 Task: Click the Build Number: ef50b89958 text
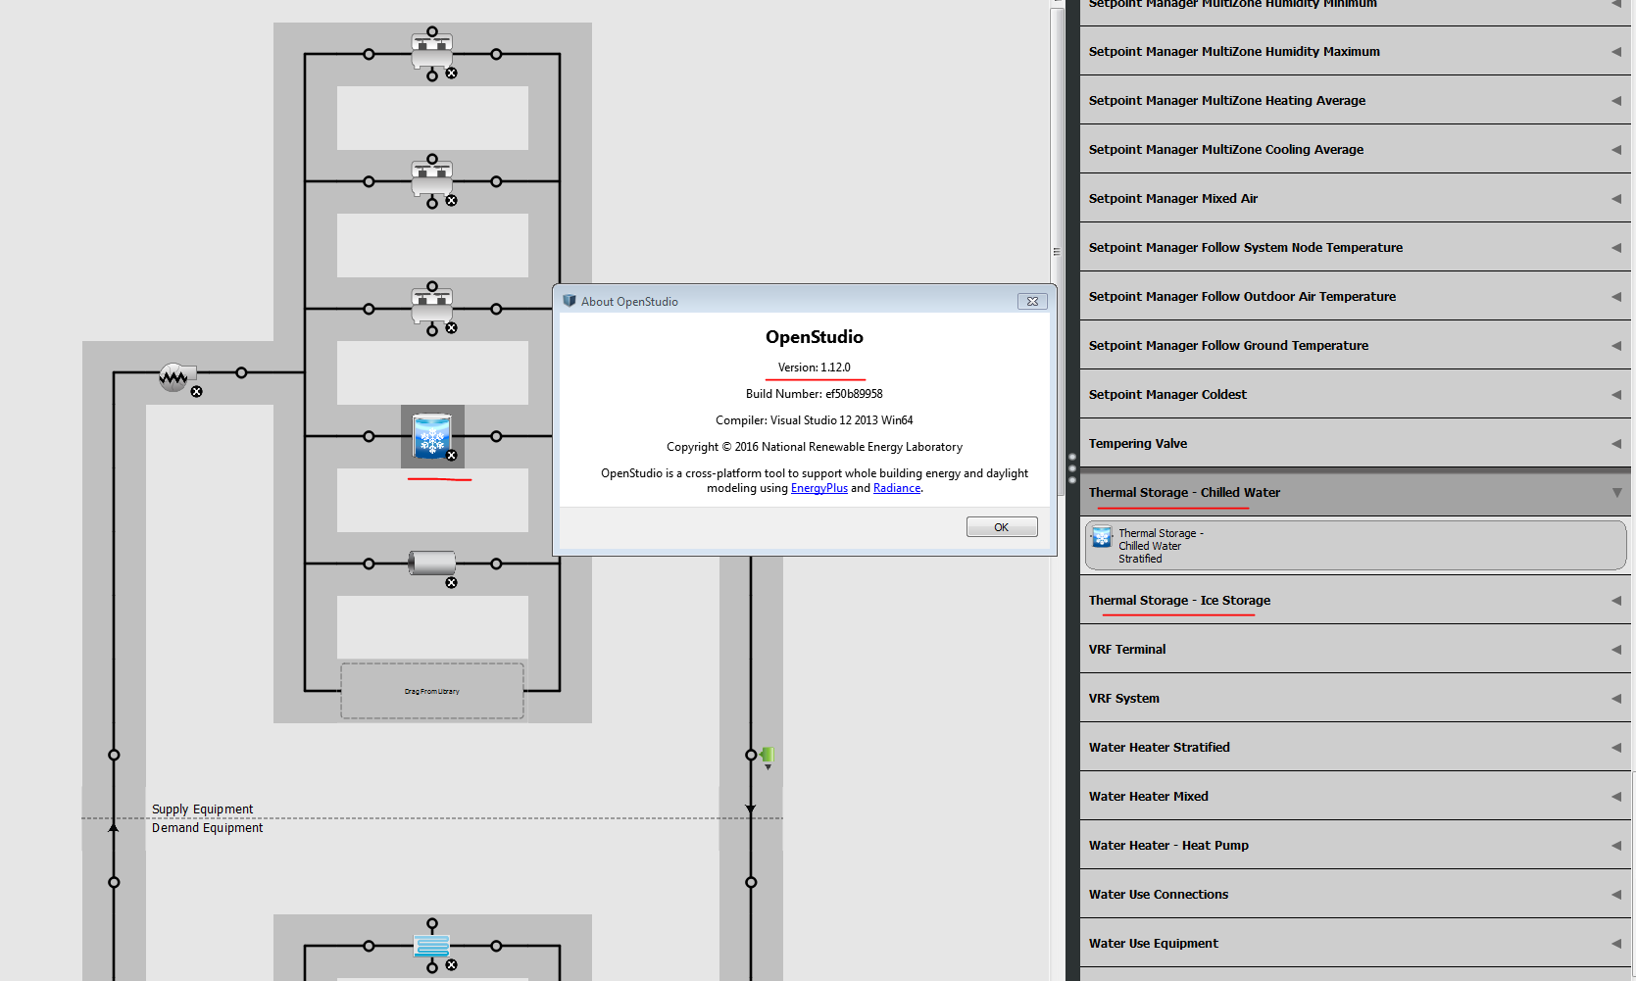(x=815, y=394)
